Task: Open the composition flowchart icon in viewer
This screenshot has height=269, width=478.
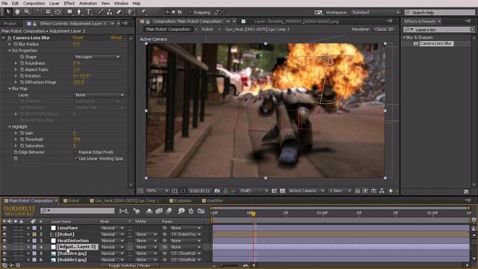Action: coord(382,191)
